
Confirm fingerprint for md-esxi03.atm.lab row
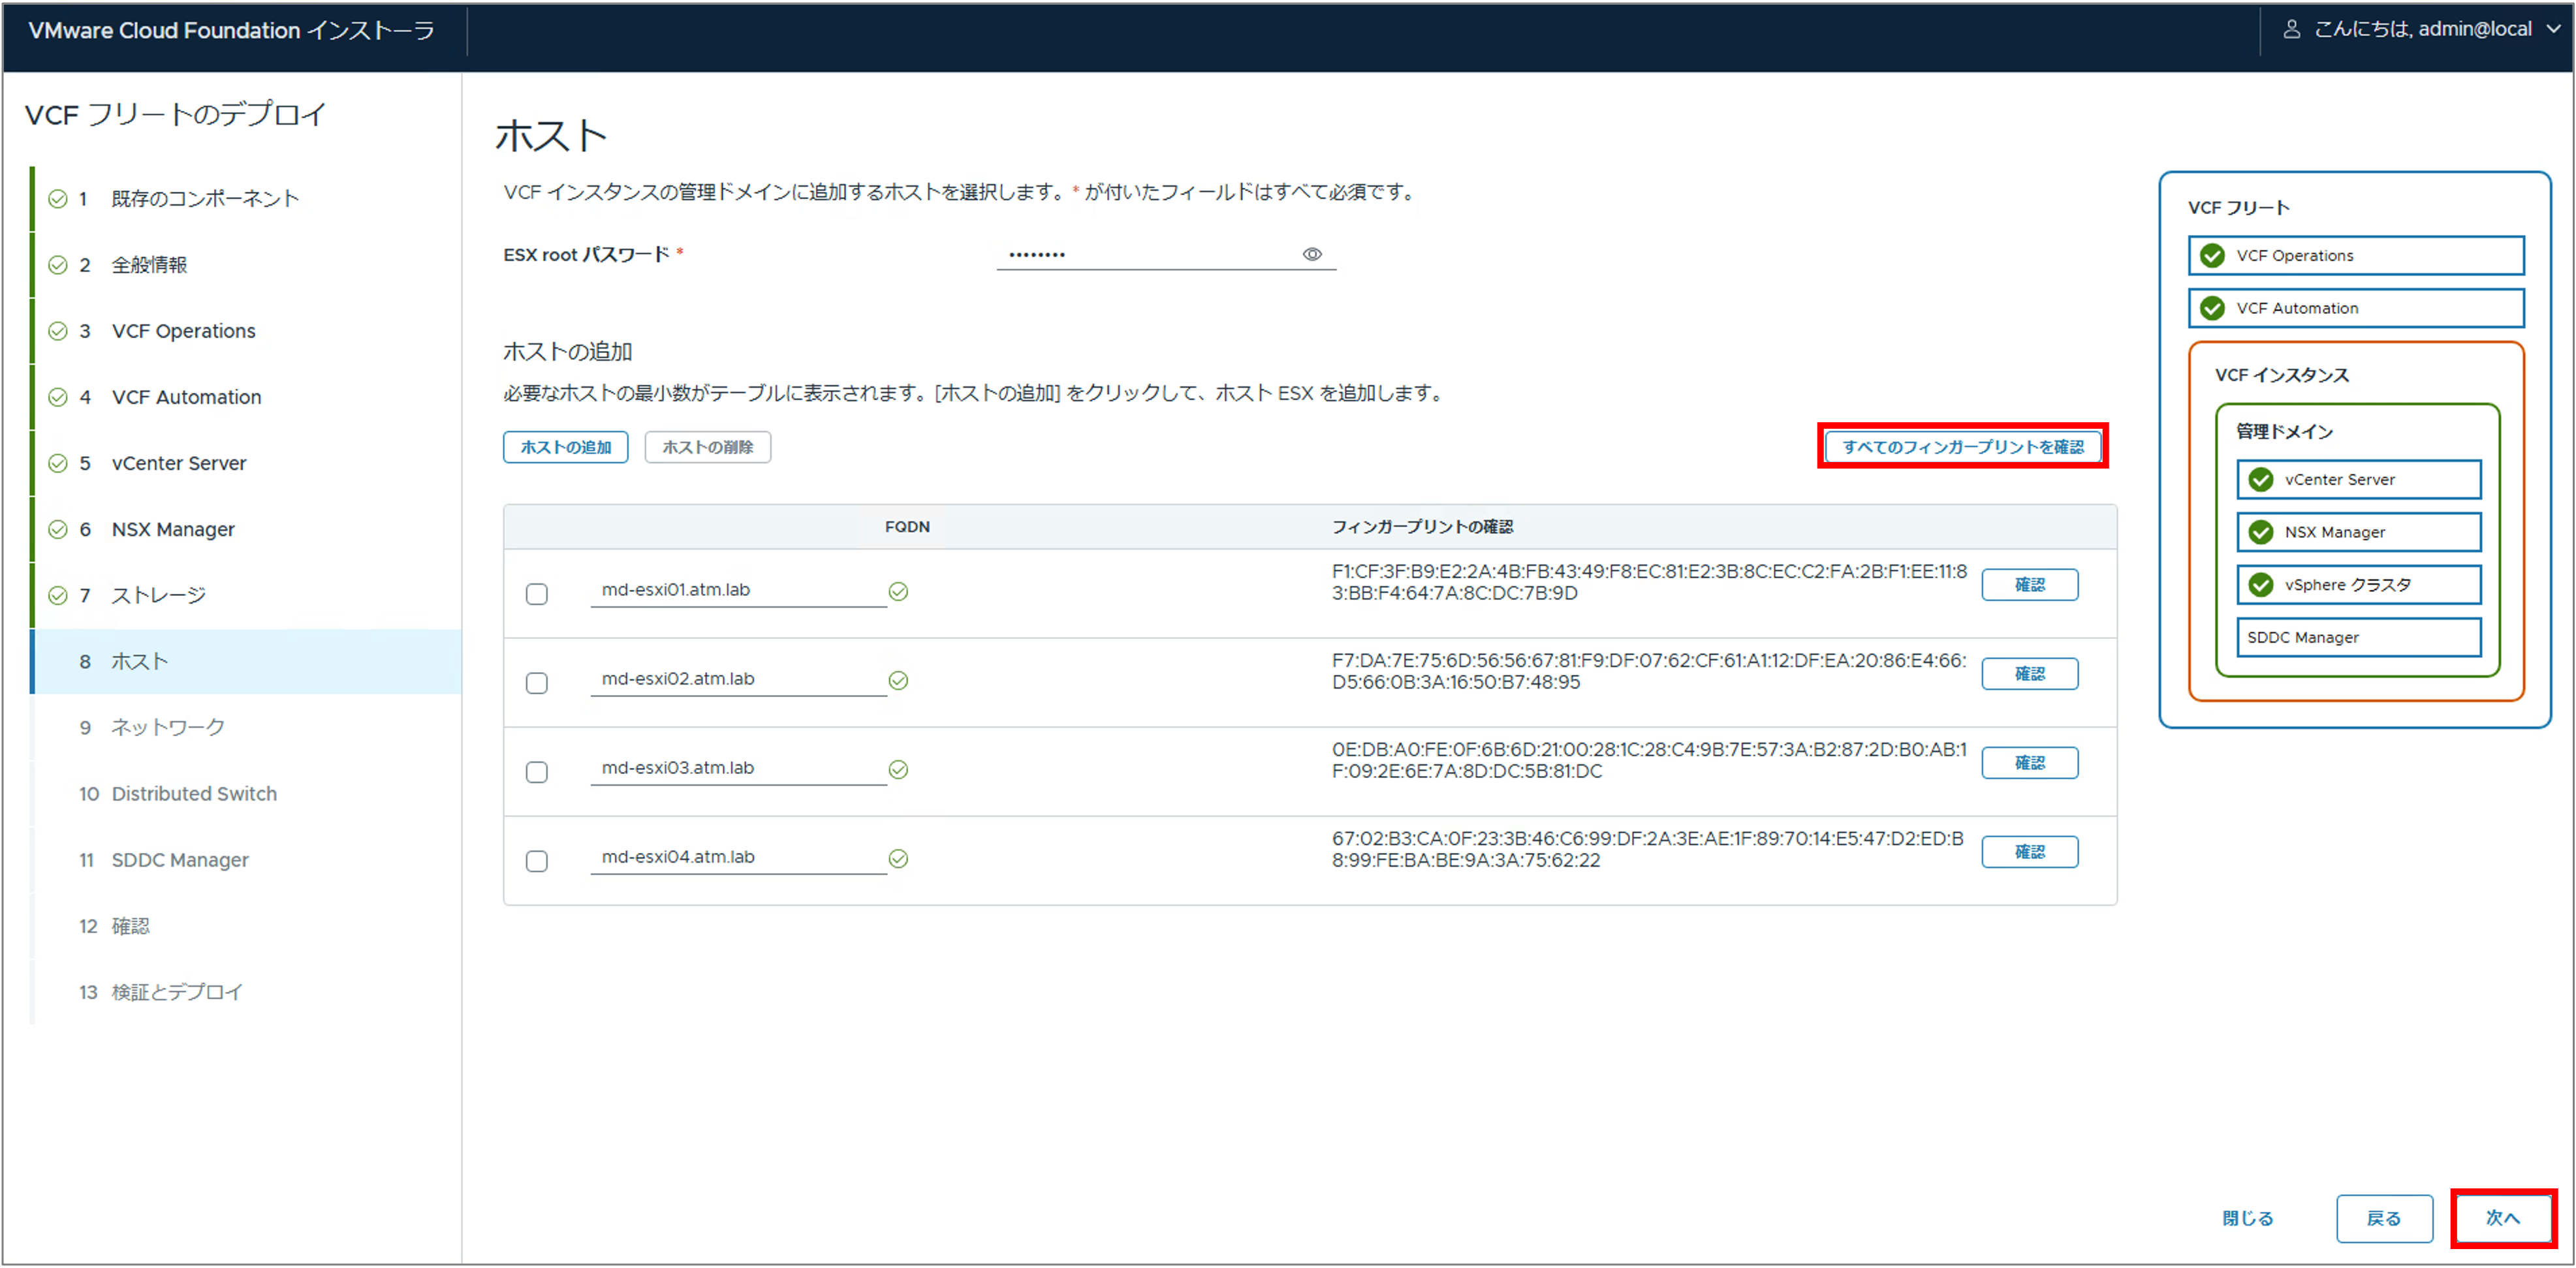point(2029,762)
